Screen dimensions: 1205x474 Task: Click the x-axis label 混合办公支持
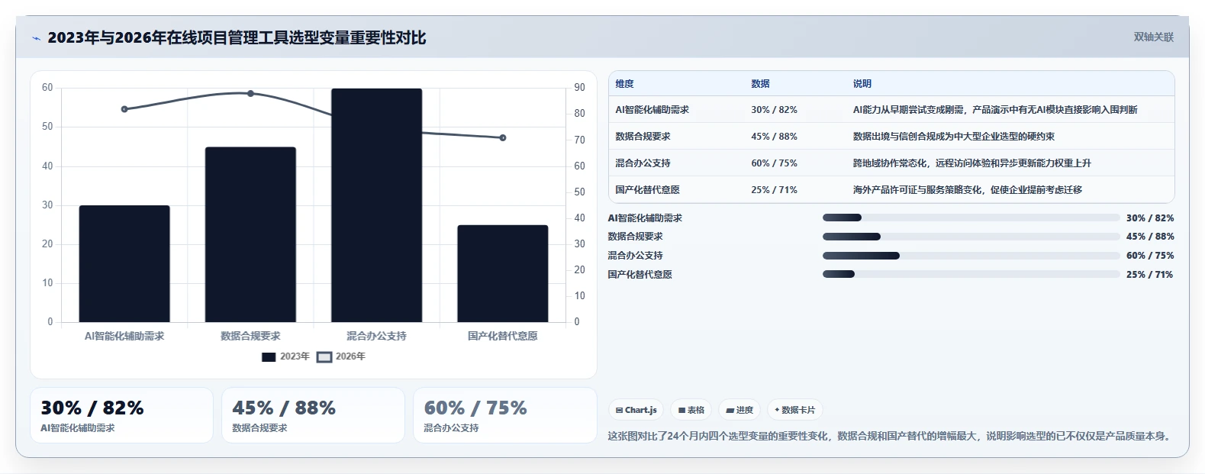coord(376,336)
